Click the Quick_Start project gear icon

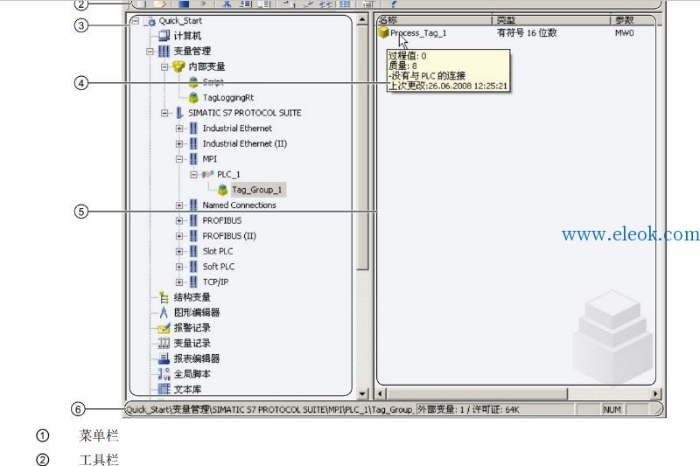150,21
